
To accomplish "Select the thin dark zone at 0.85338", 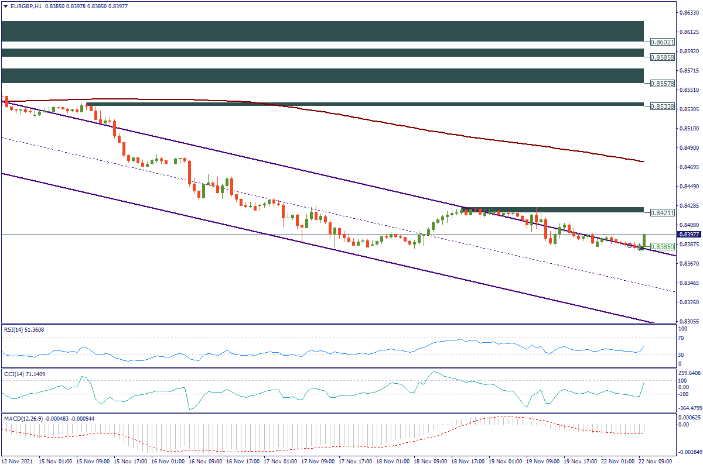I will pyautogui.click(x=363, y=105).
